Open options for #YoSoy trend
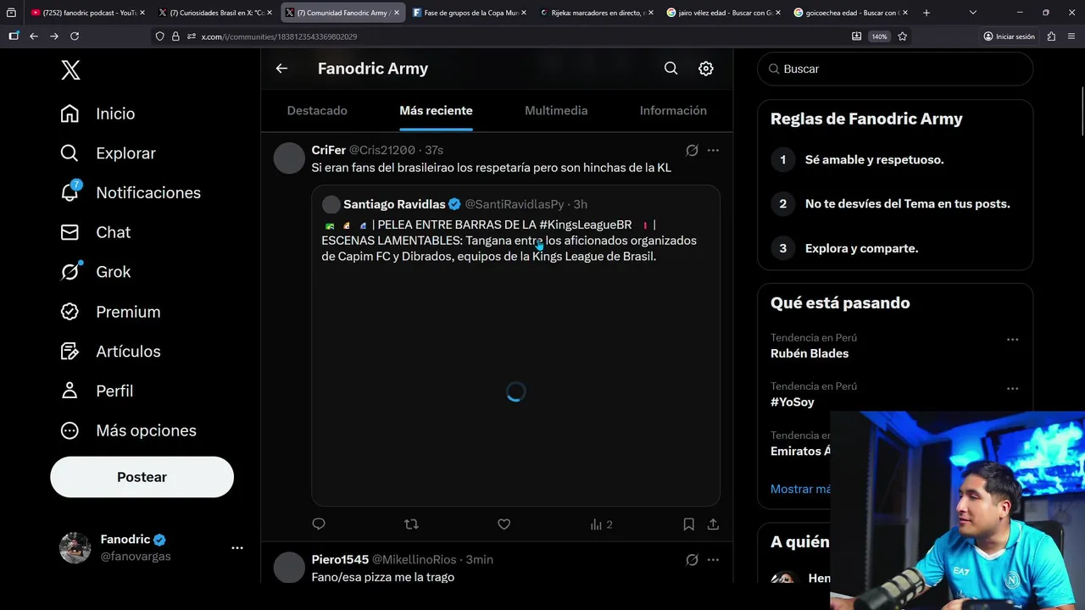This screenshot has width=1085, height=610. click(1012, 388)
